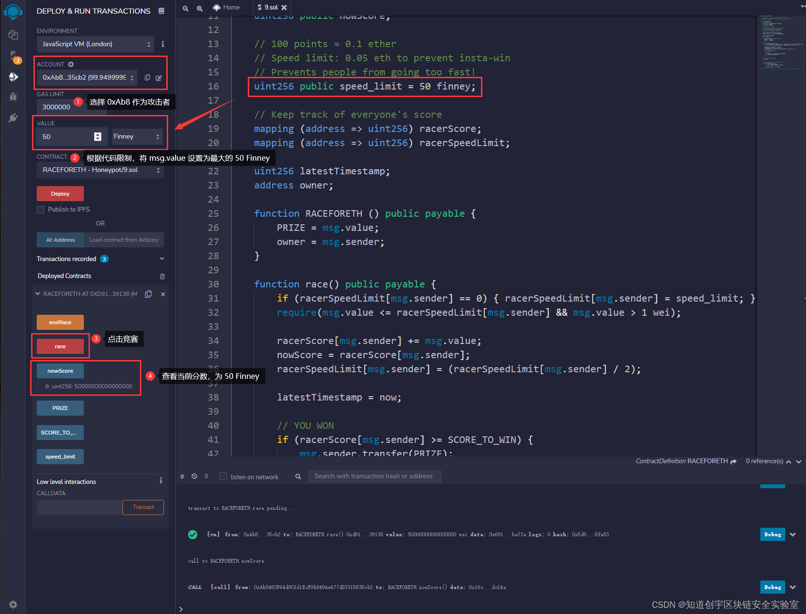Screen dimensions: 806x614
Task: Click transactions recorded count badge 3
Action: click(x=104, y=259)
